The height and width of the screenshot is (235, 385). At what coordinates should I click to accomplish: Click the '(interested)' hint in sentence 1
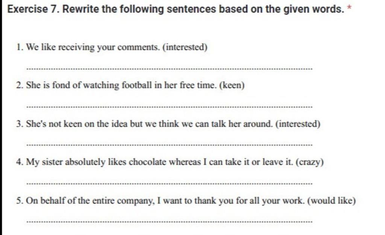pos(185,48)
